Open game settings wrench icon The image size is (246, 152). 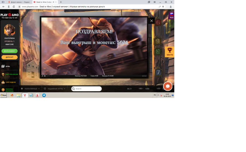pyautogui.click(x=42, y=76)
